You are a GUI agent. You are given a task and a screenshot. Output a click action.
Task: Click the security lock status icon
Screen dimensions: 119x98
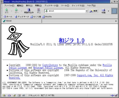point(116,95)
